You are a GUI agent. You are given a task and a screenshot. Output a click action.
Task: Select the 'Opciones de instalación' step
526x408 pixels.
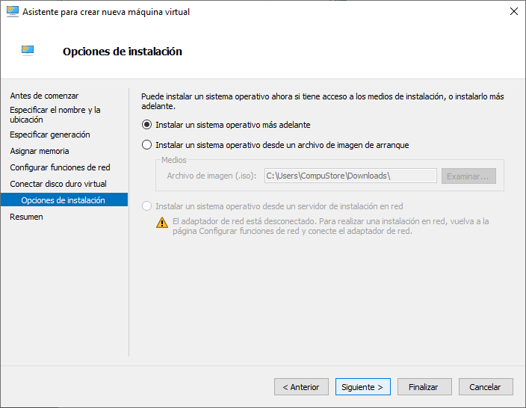(64, 200)
